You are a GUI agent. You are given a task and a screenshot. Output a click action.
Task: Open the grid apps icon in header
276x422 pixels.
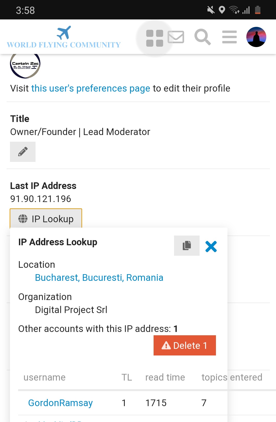tap(155, 38)
